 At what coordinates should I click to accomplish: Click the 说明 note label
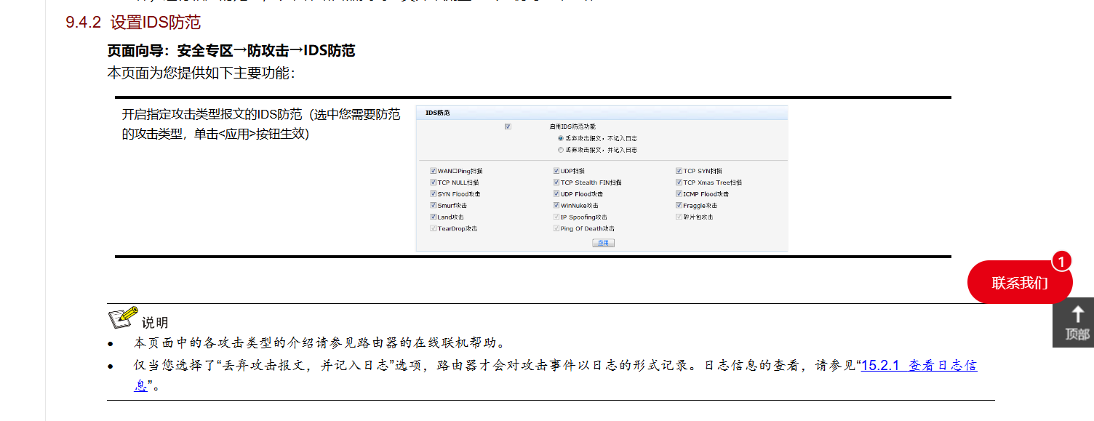155,323
